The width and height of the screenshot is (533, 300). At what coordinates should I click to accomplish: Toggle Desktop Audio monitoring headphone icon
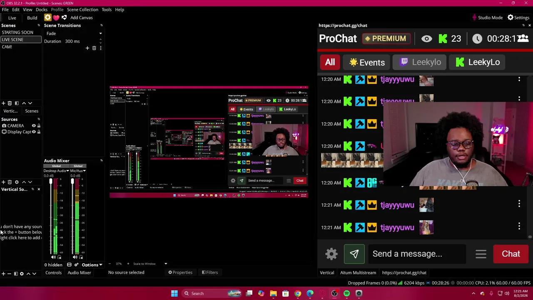coord(59,257)
